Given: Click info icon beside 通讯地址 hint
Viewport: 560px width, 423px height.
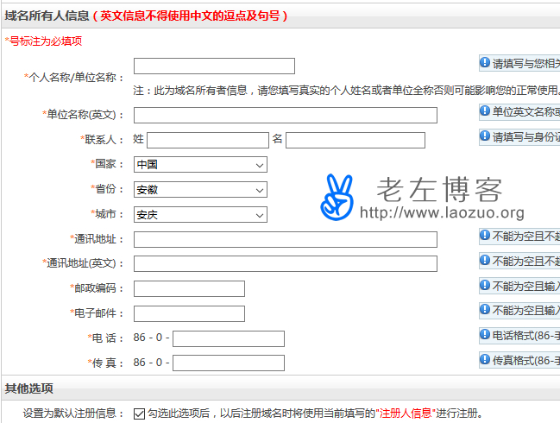Looking at the screenshot, I should [x=485, y=236].
